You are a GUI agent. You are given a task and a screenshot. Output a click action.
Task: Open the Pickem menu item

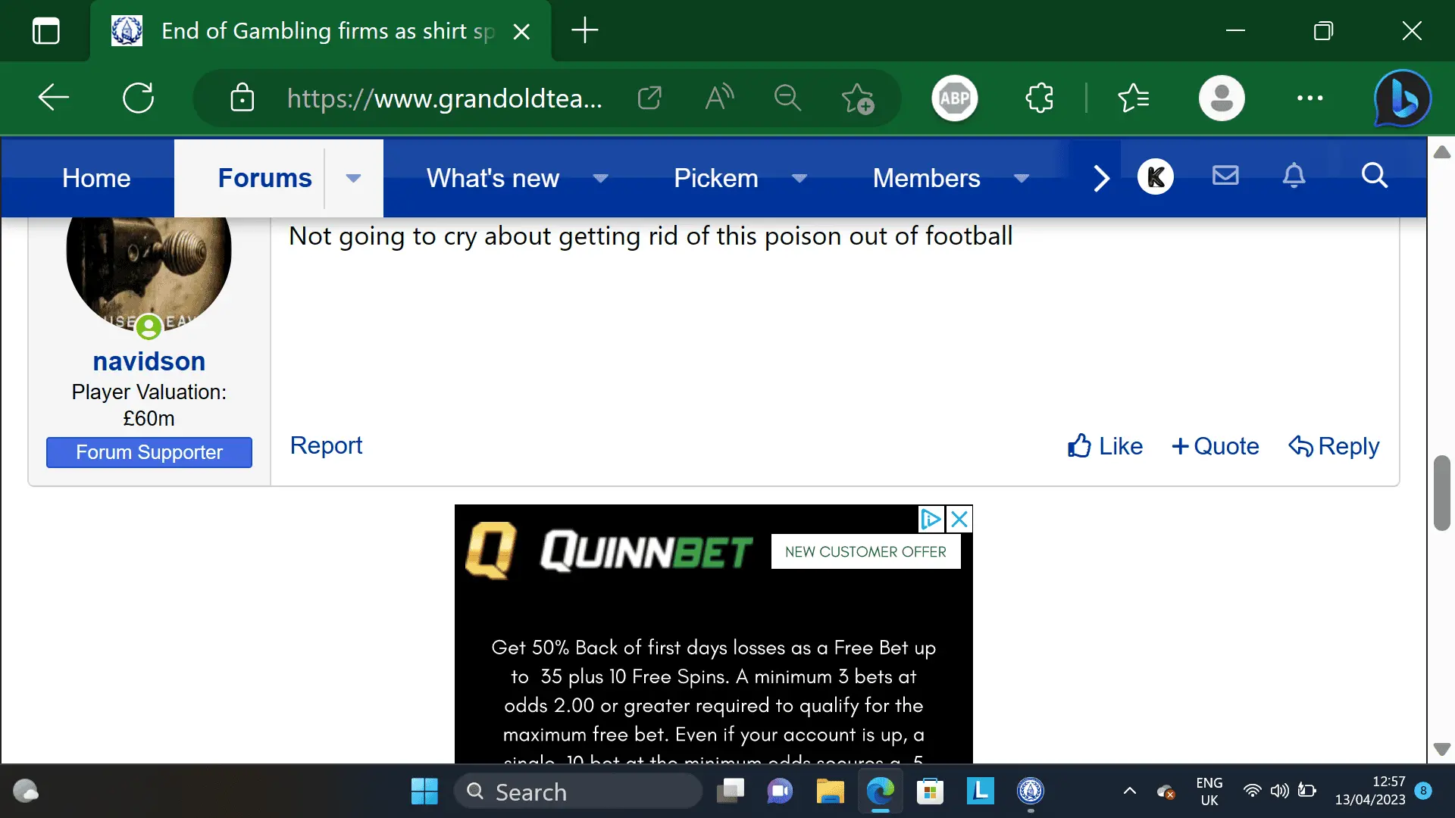[715, 179]
